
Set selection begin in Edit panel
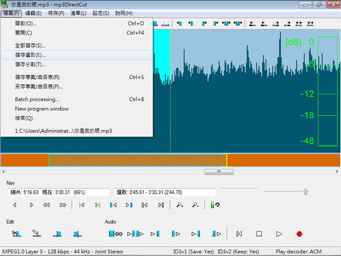[x=57, y=234]
